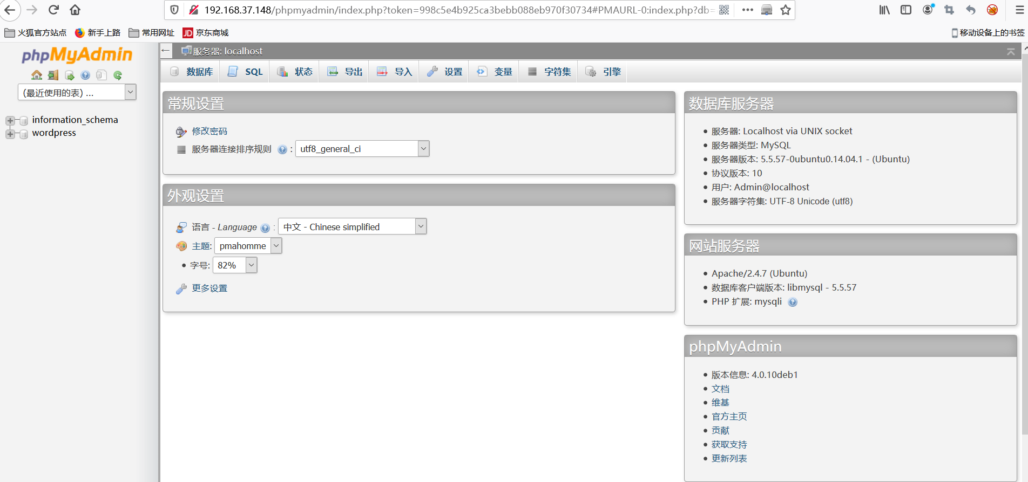Viewport: 1028px width, 482px height.
Task: Click the more settings (更多设置) link
Action: point(209,288)
